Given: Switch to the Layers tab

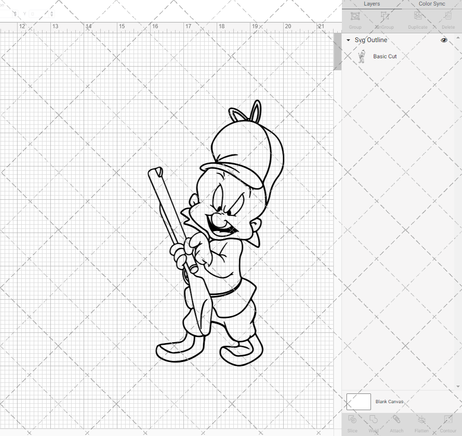Looking at the screenshot, I should coord(371,4).
